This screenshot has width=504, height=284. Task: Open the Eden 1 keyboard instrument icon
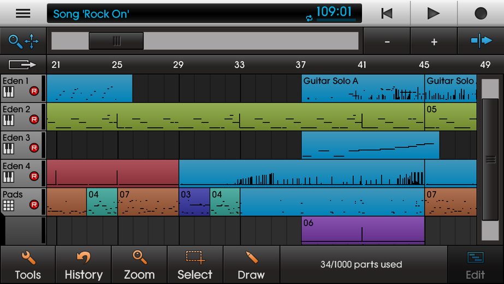click(x=9, y=92)
